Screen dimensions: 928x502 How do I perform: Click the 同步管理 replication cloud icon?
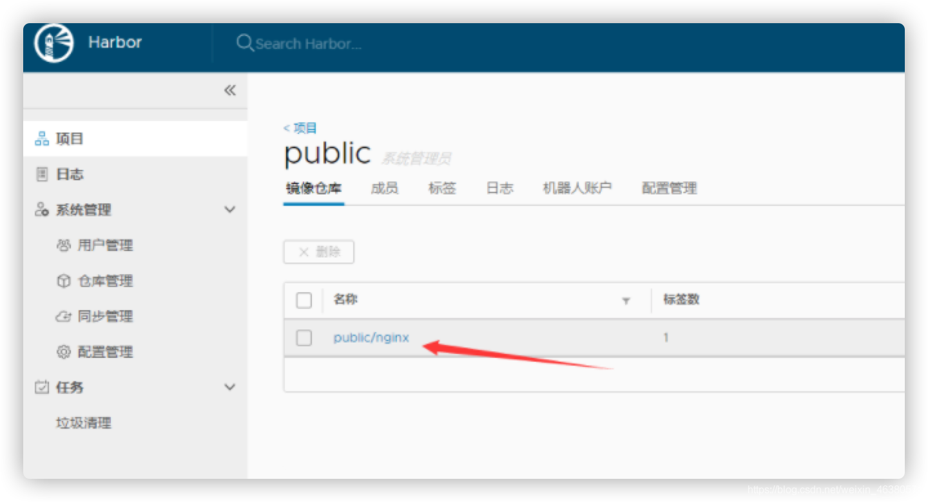pyautogui.click(x=63, y=316)
